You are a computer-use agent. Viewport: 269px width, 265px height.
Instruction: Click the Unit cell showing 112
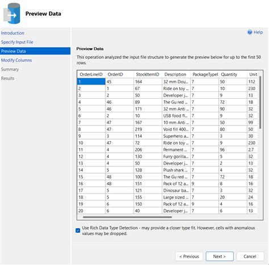click(x=253, y=82)
